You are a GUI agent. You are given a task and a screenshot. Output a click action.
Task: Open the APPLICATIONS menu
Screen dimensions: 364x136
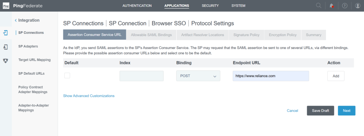click(177, 6)
